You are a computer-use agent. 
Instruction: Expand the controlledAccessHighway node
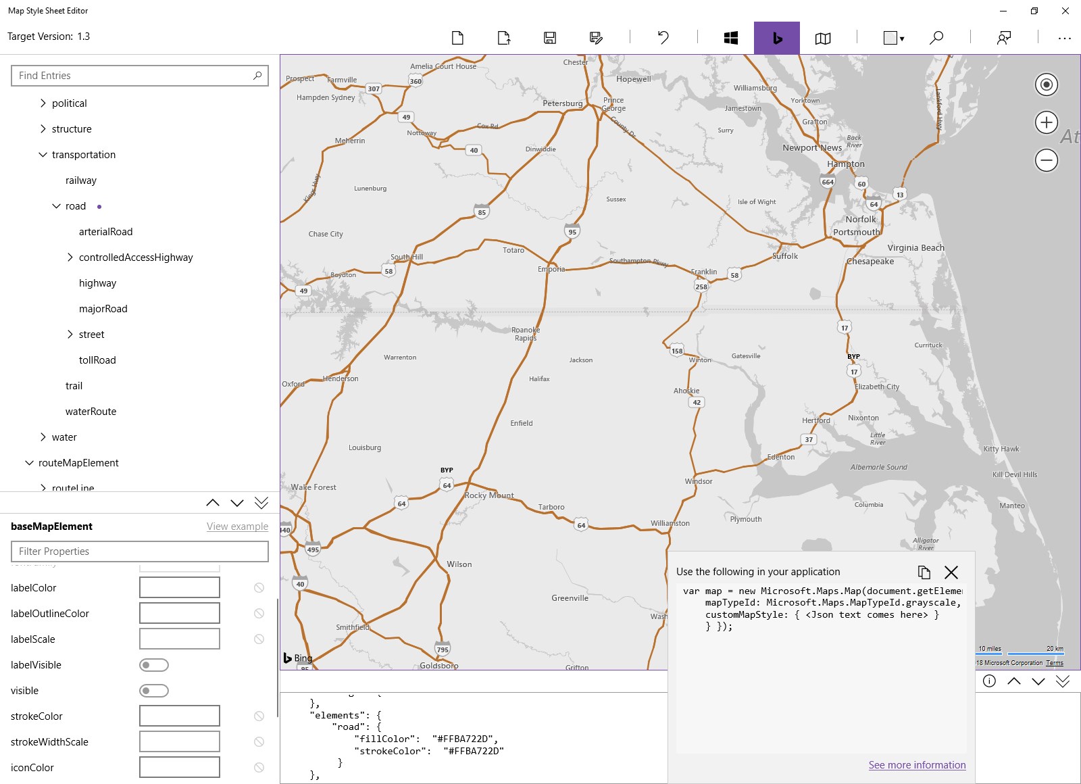70,258
